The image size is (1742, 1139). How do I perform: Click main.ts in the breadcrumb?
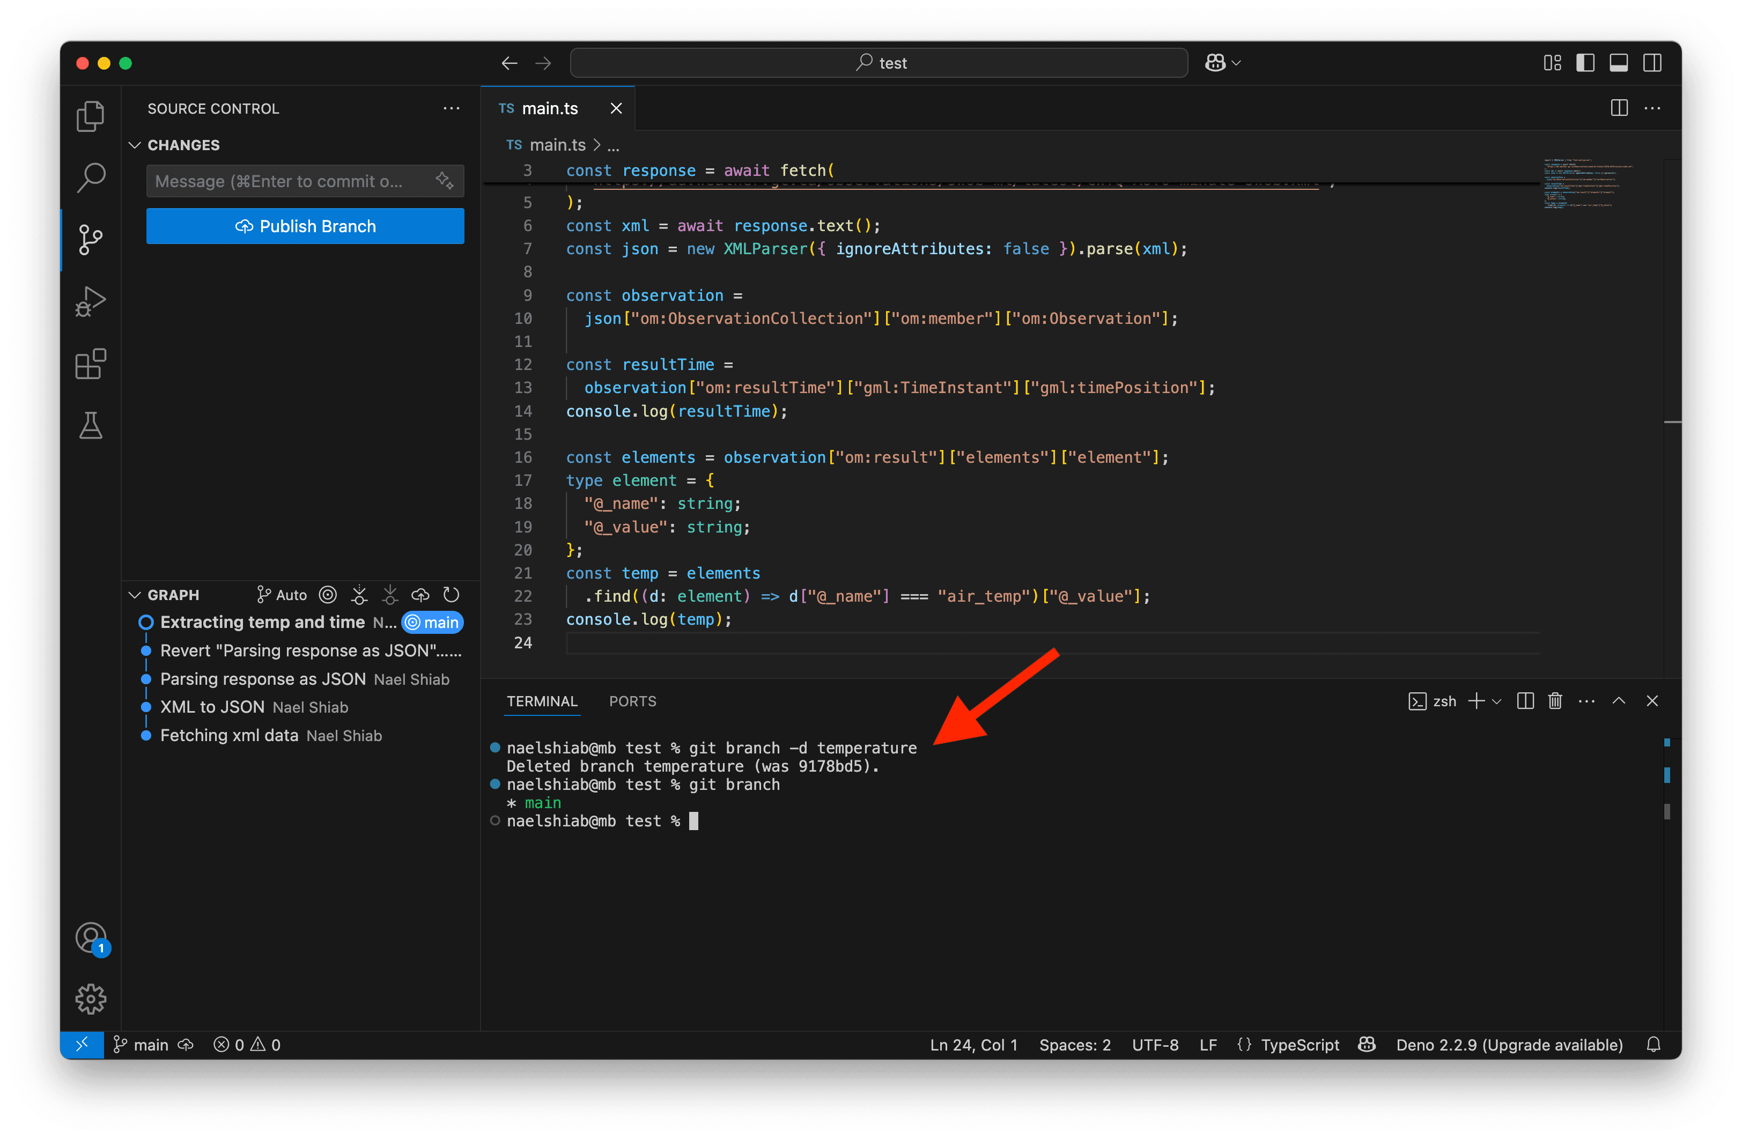[558, 145]
